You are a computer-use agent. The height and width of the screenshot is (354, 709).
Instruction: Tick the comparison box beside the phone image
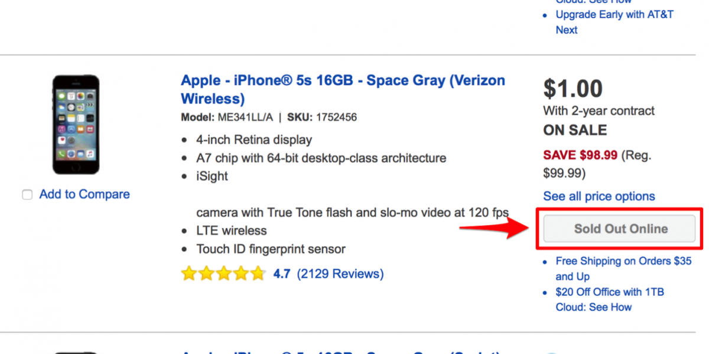[27, 194]
